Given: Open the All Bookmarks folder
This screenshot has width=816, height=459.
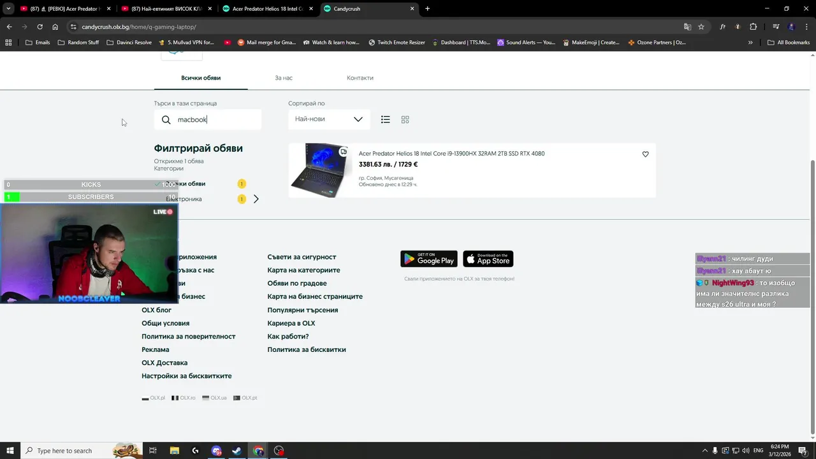Looking at the screenshot, I should [x=789, y=42].
